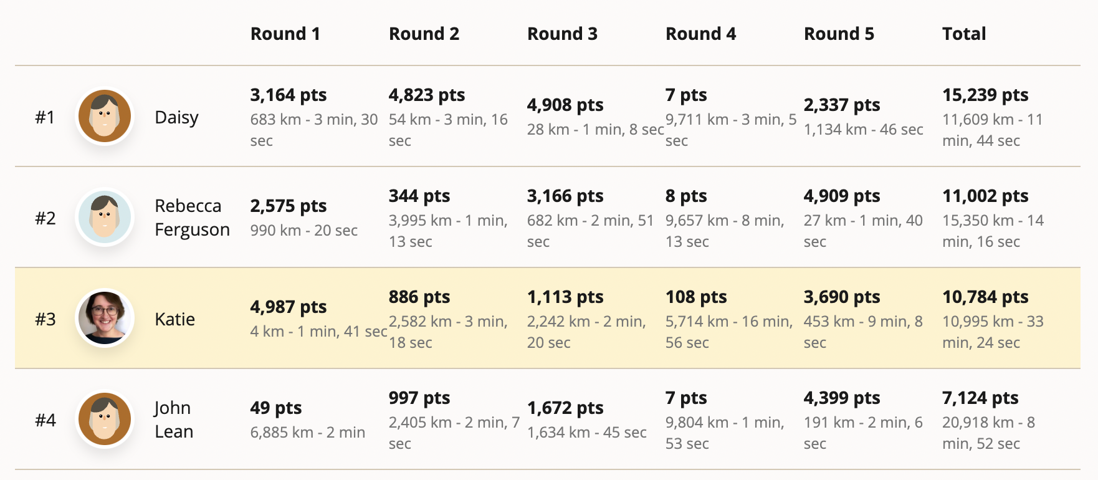Select the Round 2 column header
The image size is (1098, 480).
(424, 34)
